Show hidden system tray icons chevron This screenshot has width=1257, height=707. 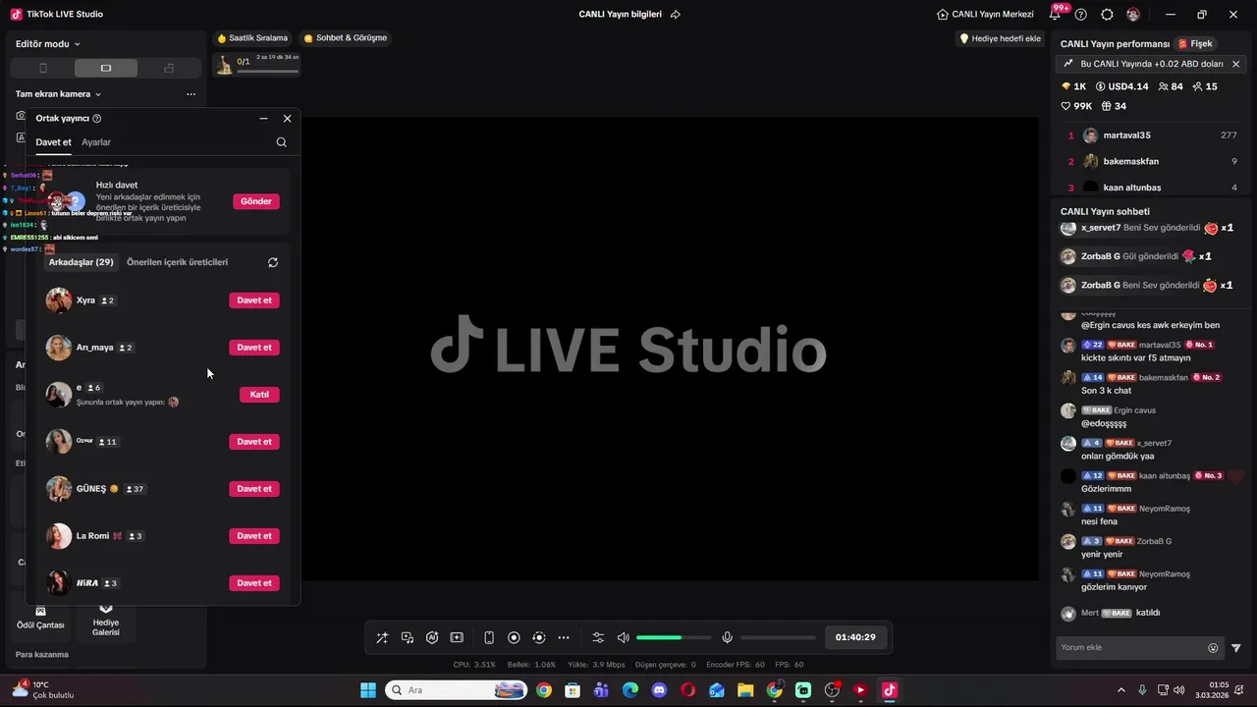tap(1121, 690)
